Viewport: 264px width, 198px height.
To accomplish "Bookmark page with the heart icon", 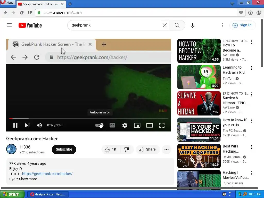I will click(x=241, y=13).
